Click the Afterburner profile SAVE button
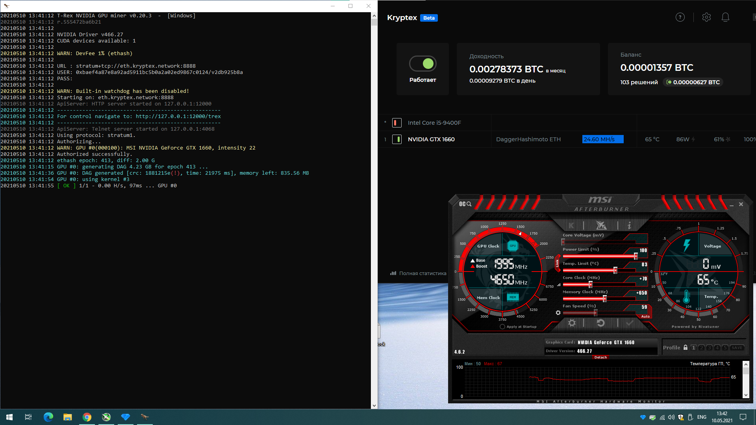The image size is (756, 425). point(737,347)
